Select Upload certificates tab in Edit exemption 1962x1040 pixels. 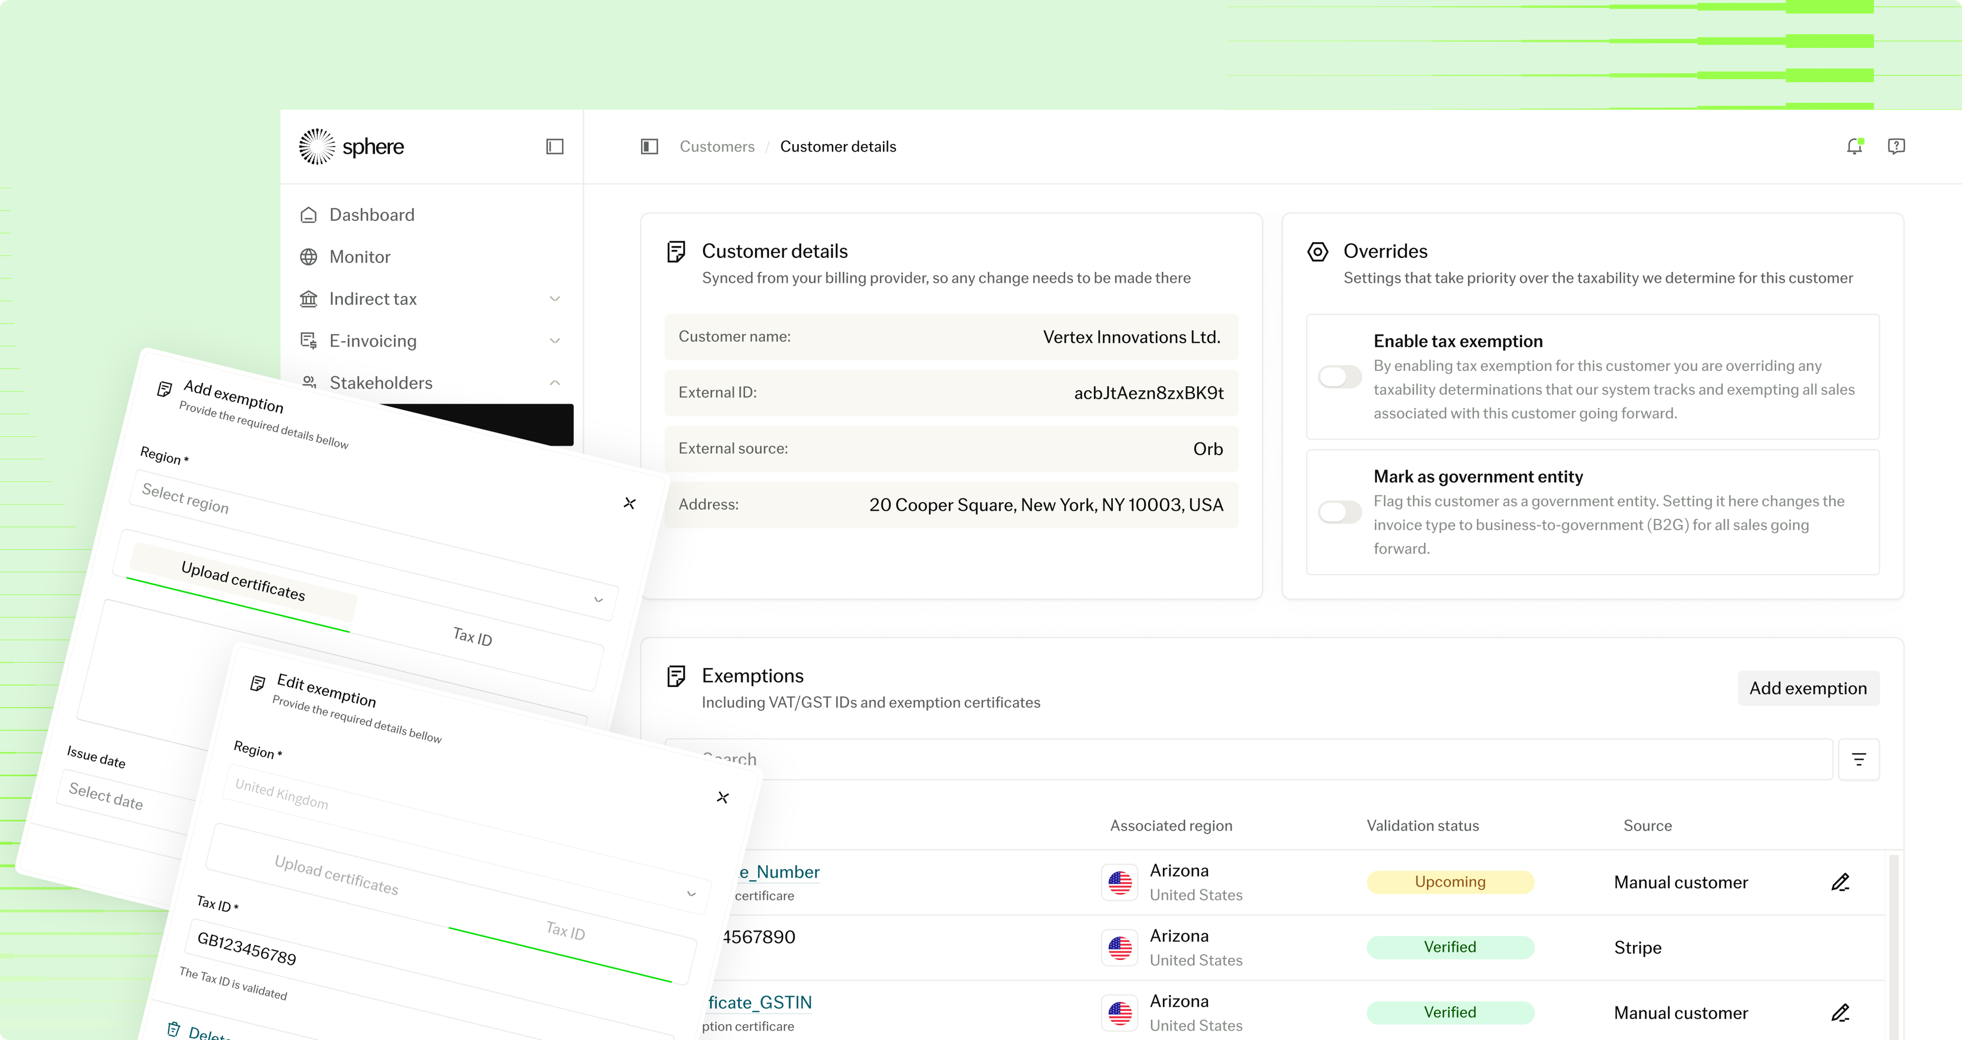[336, 875]
